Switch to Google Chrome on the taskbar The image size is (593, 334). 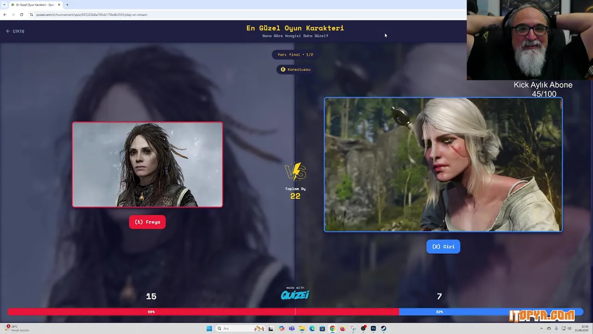point(333,328)
